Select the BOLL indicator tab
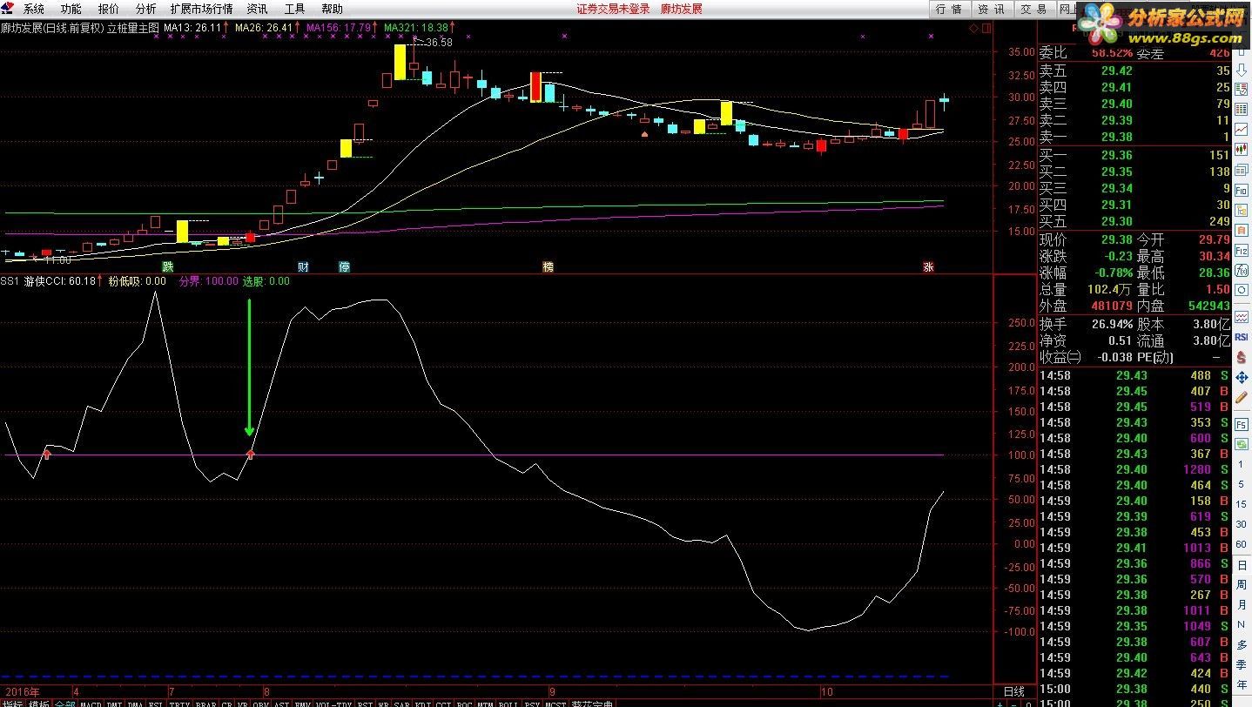This screenshot has height=707, width=1252. click(x=508, y=701)
